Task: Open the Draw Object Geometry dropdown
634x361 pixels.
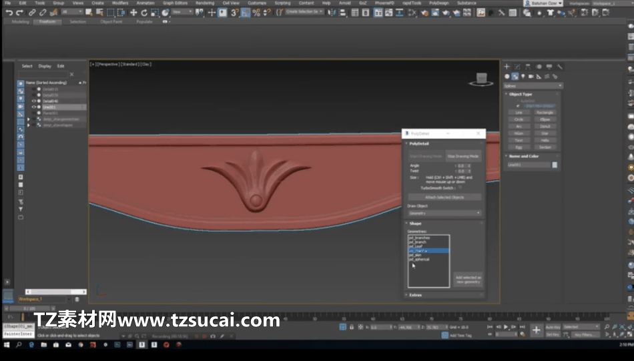Action: [x=444, y=213]
